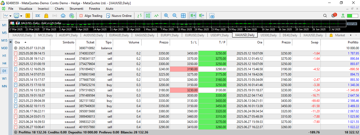Close the history panel with X
The height and width of the screenshot is (135, 360).
point(11,42)
